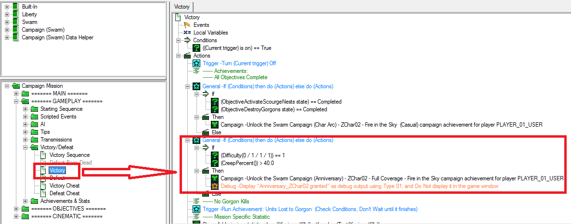Collapse the Campaign Mission folder

click(7, 86)
